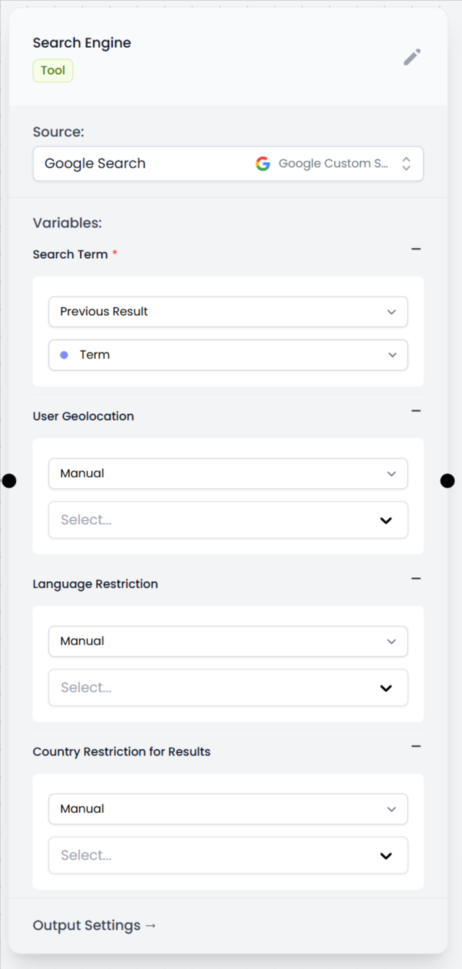Screen dimensions: 462x969
Task: Open the User Geolocation Select dropdown
Action: pos(228,520)
